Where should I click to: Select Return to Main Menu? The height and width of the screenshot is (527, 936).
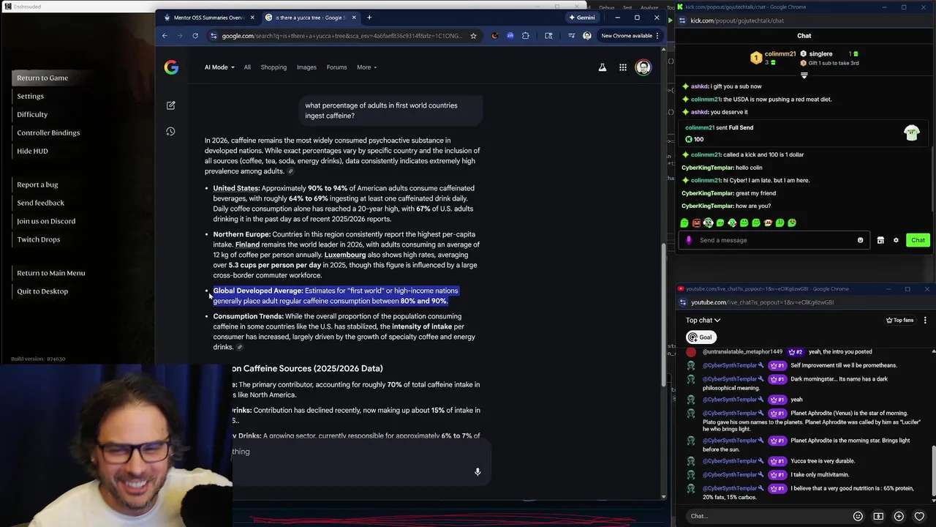51,273
